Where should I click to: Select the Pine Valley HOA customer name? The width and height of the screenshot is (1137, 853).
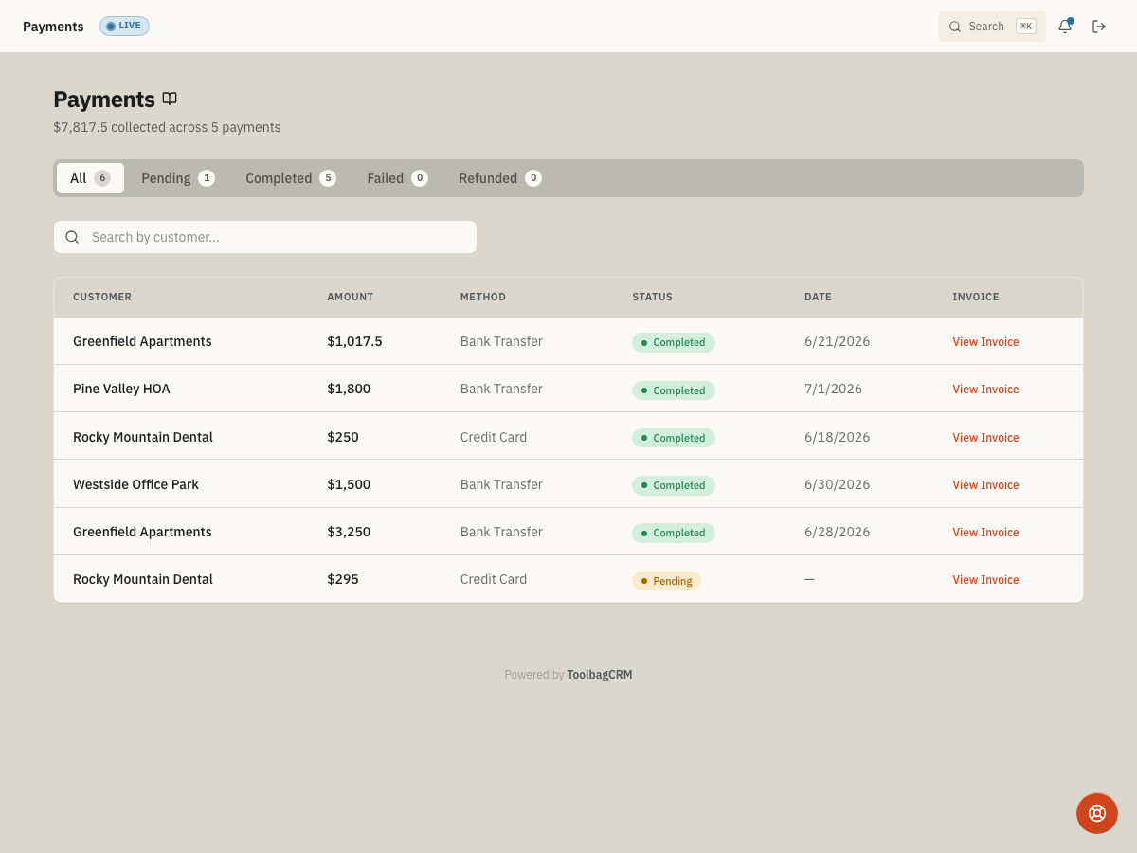tap(121, 389)
